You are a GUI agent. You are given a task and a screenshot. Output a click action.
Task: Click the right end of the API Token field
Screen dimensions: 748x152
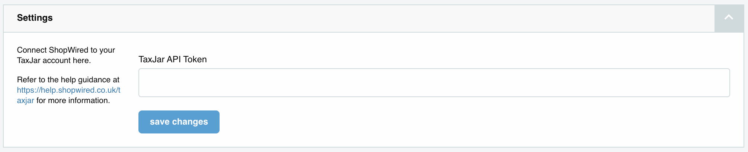click(x=715, y=83)
